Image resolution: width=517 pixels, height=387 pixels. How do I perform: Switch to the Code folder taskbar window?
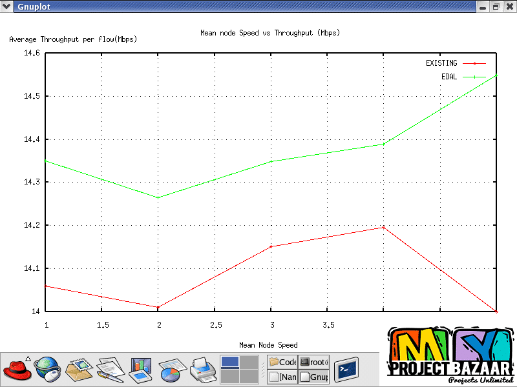[283, 362]
